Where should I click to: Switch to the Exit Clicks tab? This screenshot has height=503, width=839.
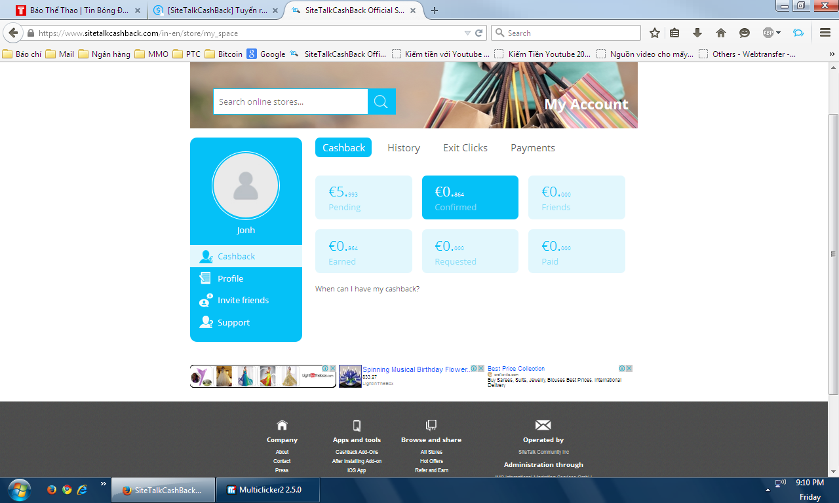[465, 147]
